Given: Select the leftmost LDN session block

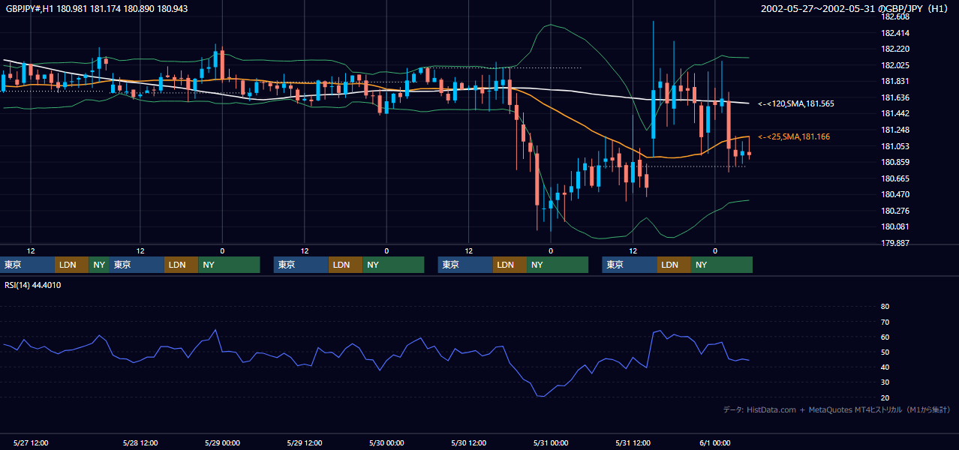Looking at the screenshot, I should click(x=72, y=265).
